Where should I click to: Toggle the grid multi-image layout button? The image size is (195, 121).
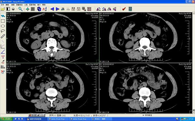pos(33,9)
